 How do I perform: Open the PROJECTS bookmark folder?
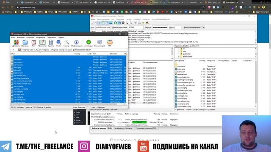(x=26, y=12)
